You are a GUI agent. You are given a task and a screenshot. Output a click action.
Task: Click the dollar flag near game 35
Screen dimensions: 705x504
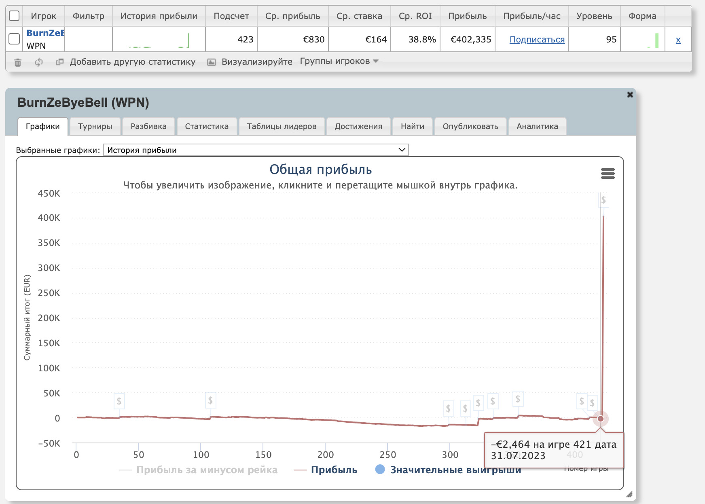tap(119, 401)
